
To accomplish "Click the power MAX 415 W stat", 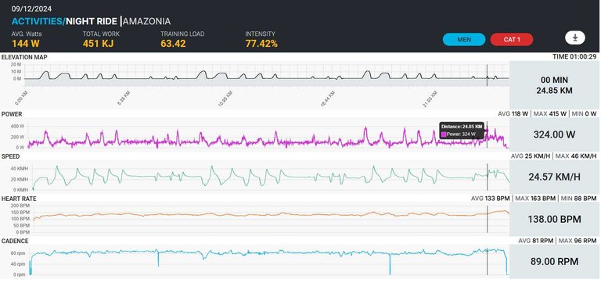I will (x=550, y=113).
